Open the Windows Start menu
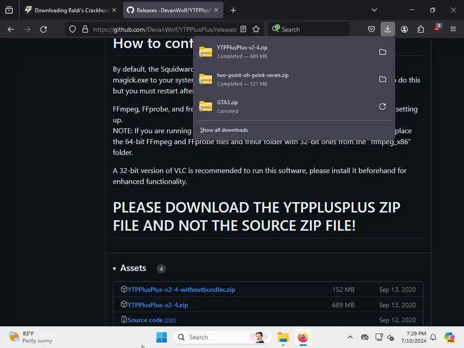464x348 pixels. [162, 337]
